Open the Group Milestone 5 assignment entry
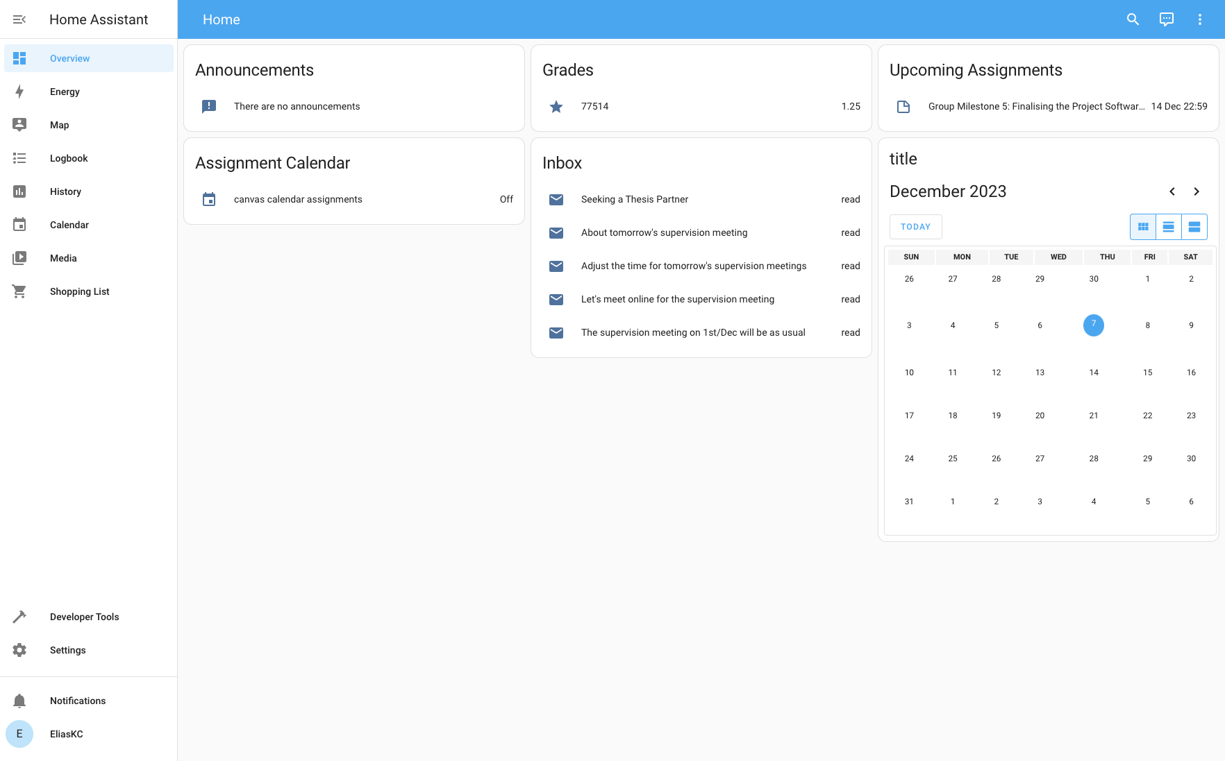The height and width of the screenshot is (761, 1225). [x=1049, y=106]
